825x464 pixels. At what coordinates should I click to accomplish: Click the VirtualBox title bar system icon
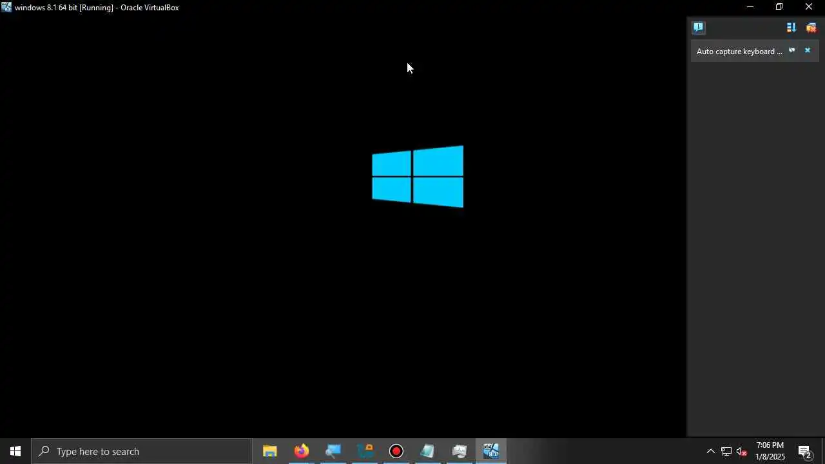[x=6, y=7]
